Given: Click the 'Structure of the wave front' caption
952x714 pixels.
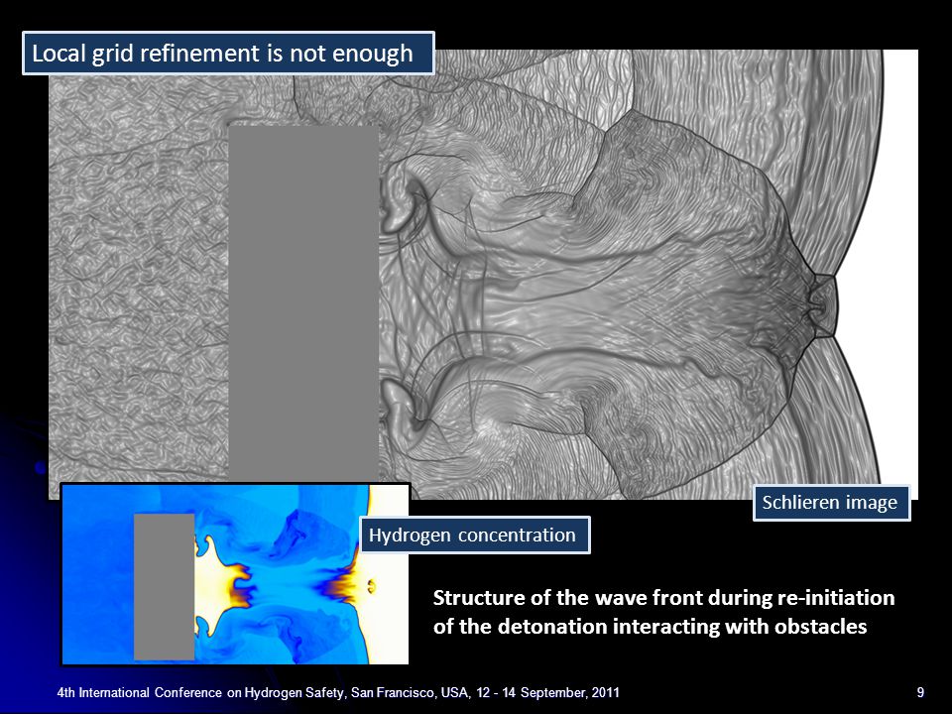Looking at the screenshot, I should pyautogui.click(x=663, y=598).
